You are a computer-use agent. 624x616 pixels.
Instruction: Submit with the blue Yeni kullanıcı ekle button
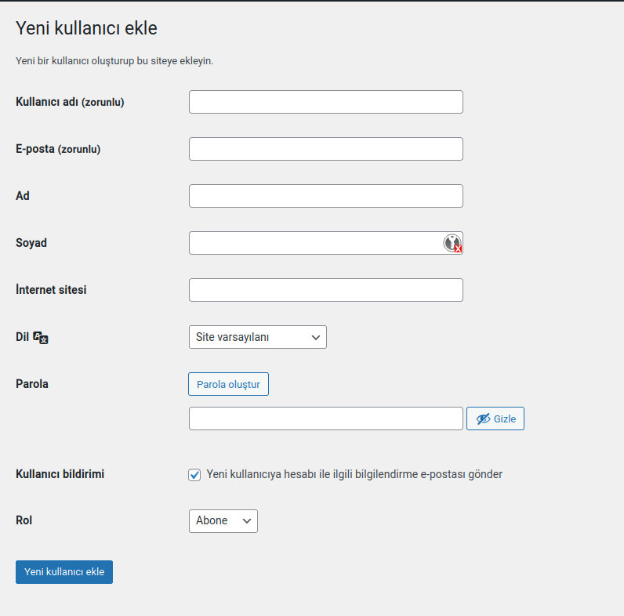click(x=64, y=572)
